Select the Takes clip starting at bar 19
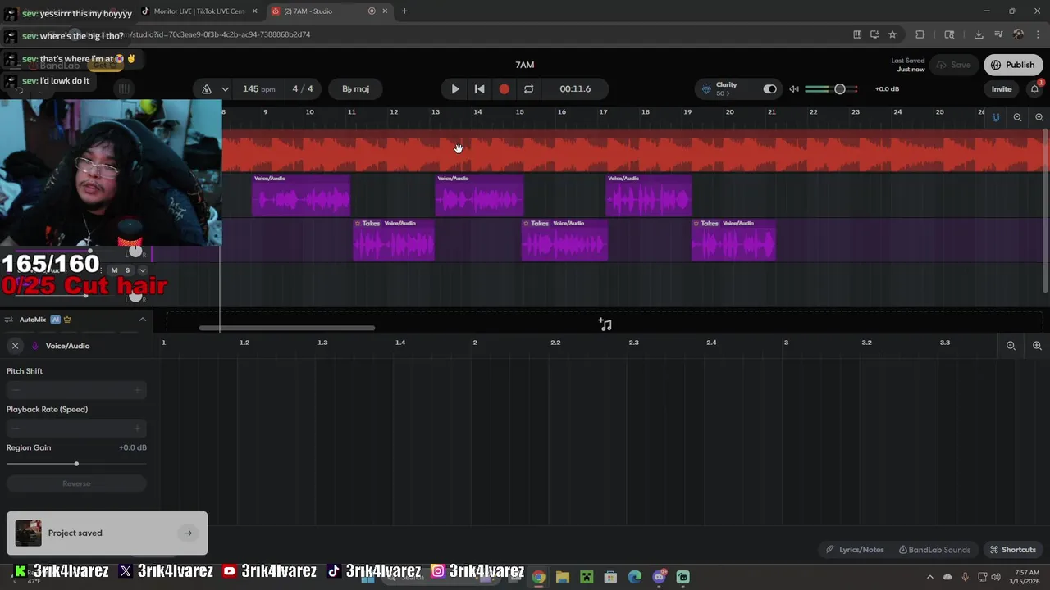 tap(733, 239)
